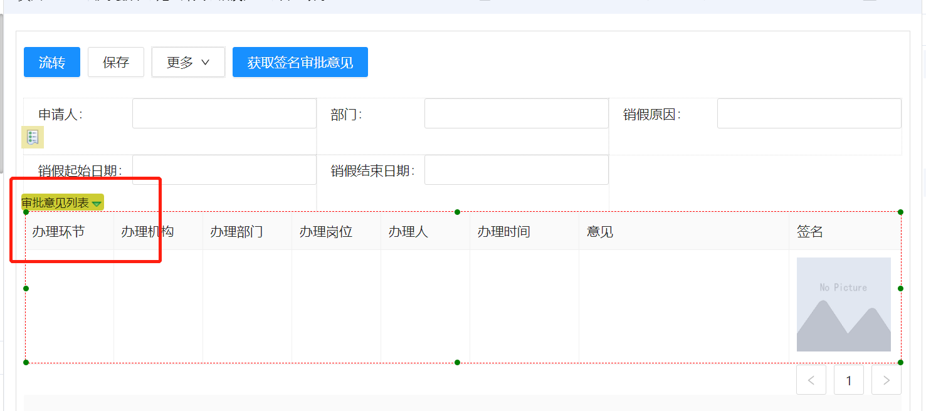Screen dimensions: 926x411
Task: Select the 销假起始日期 field
Action: [x=224, y=170]
